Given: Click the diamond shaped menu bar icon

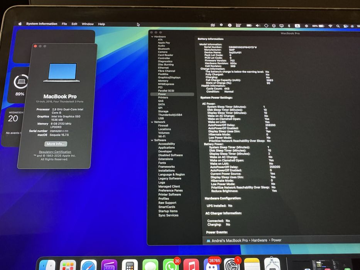Looking at the screenshot, I should (x=266, y=25).
